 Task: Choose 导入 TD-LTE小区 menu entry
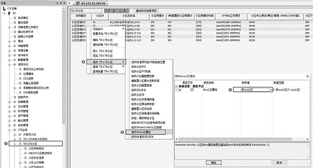point(106,51)
